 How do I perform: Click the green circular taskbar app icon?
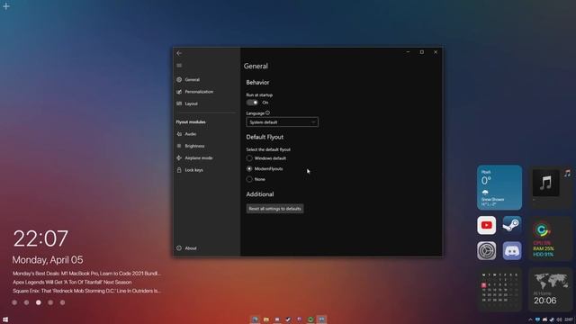pos(310,319)
